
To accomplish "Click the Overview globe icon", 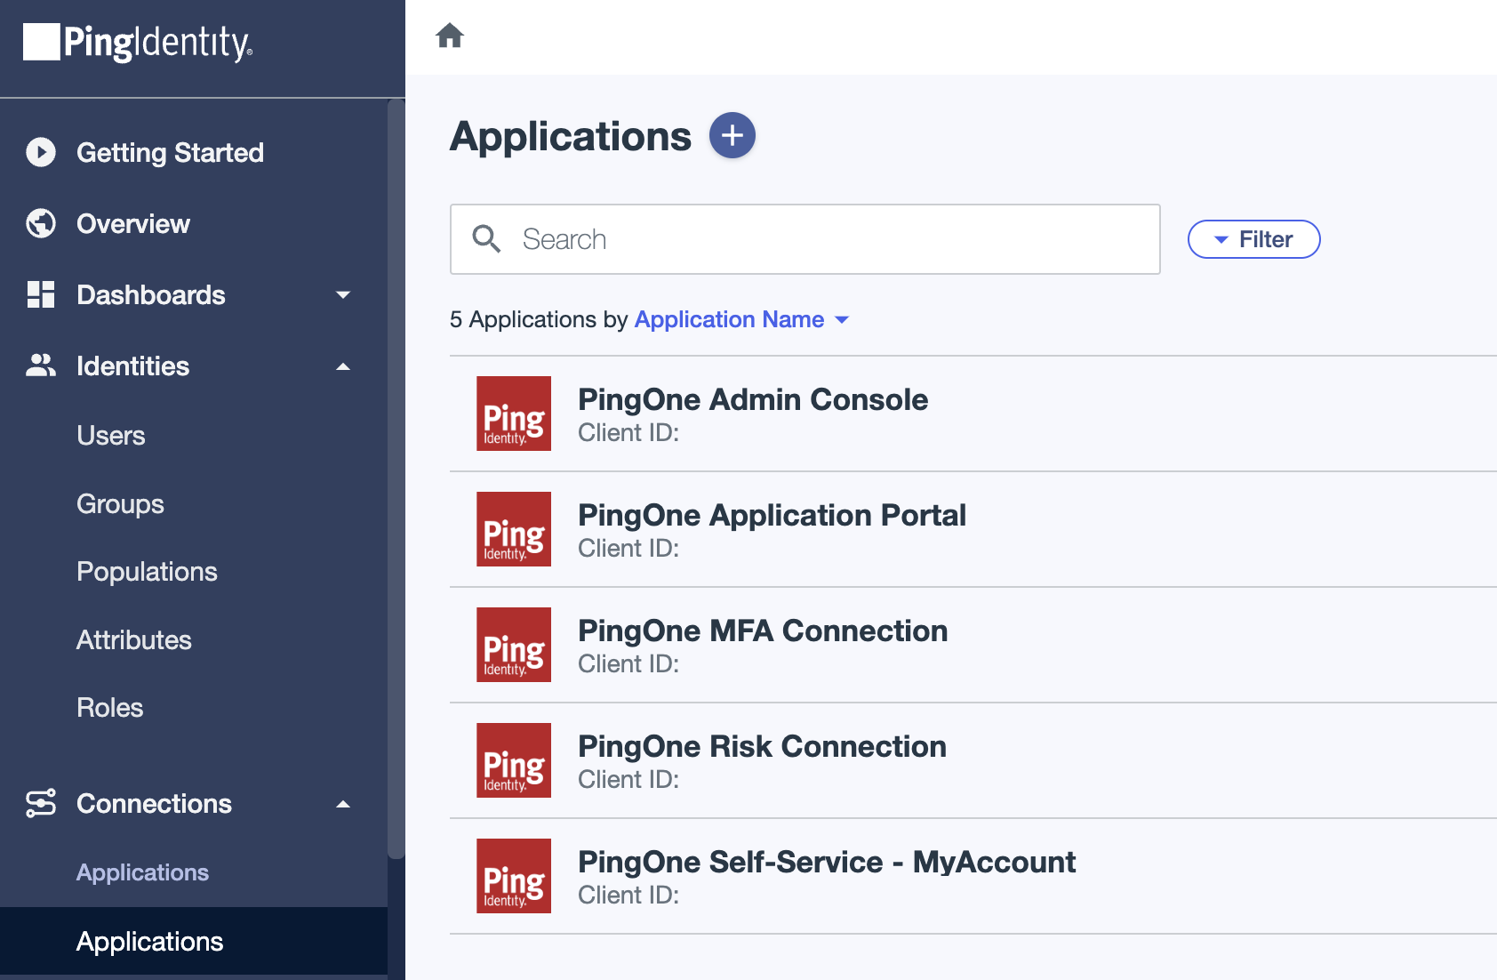I will [40, 223].
